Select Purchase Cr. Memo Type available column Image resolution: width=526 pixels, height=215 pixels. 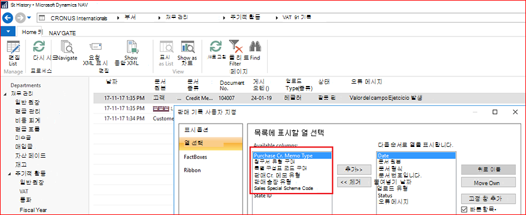pos(292,156)
